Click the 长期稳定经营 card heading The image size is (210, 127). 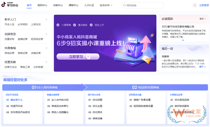pyautogui.click(x=176, y=95)
